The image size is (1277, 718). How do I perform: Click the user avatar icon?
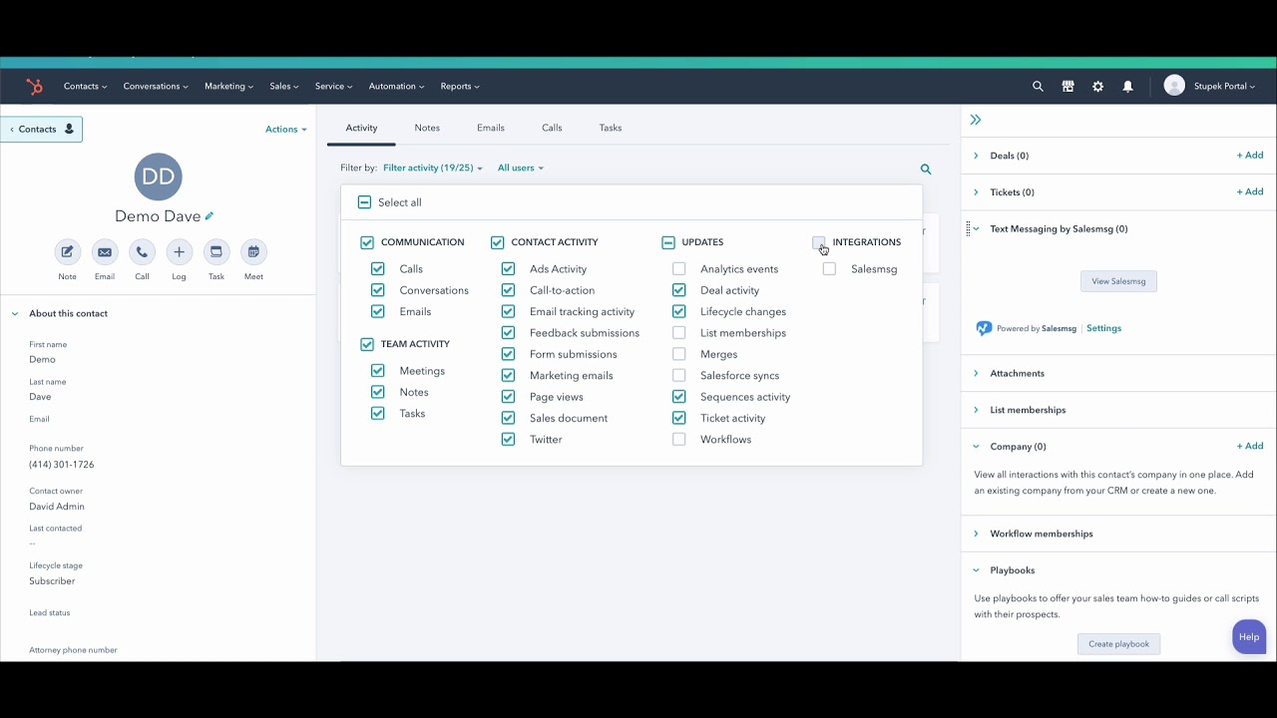click(1174, 86)
